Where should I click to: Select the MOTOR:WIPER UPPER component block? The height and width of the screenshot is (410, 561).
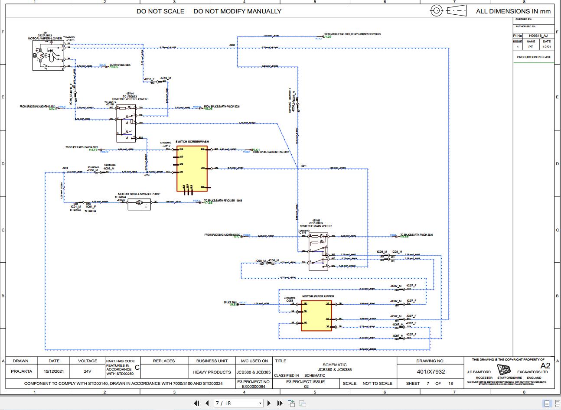coord(316,315)
